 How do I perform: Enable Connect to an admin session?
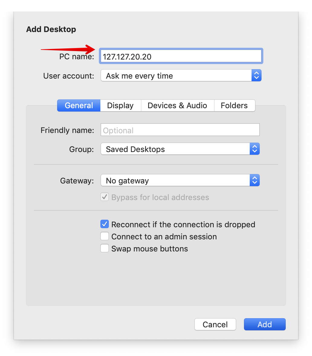(x=104, y=236)
